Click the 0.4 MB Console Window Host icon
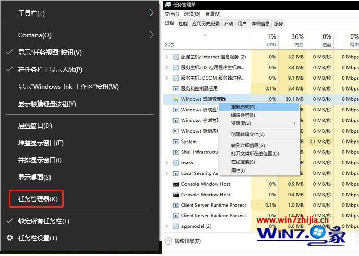359x256 pixels. click(176, 195)
